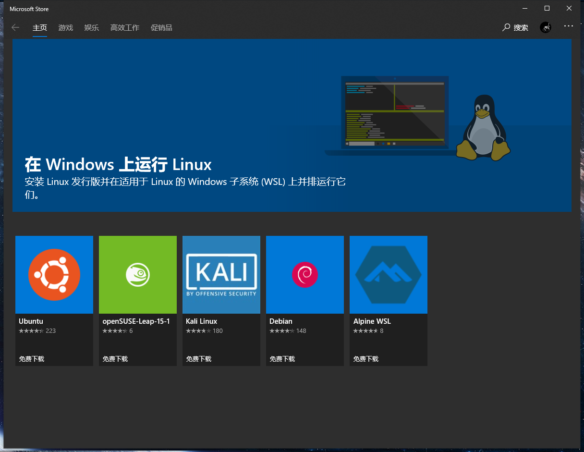584x452 pixels.
Task: Open the Kali Linux app title
Action: click(x=202, y=321)
